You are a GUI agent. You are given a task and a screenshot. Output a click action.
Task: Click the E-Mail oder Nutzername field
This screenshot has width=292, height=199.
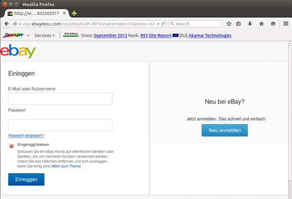(60, 98)
